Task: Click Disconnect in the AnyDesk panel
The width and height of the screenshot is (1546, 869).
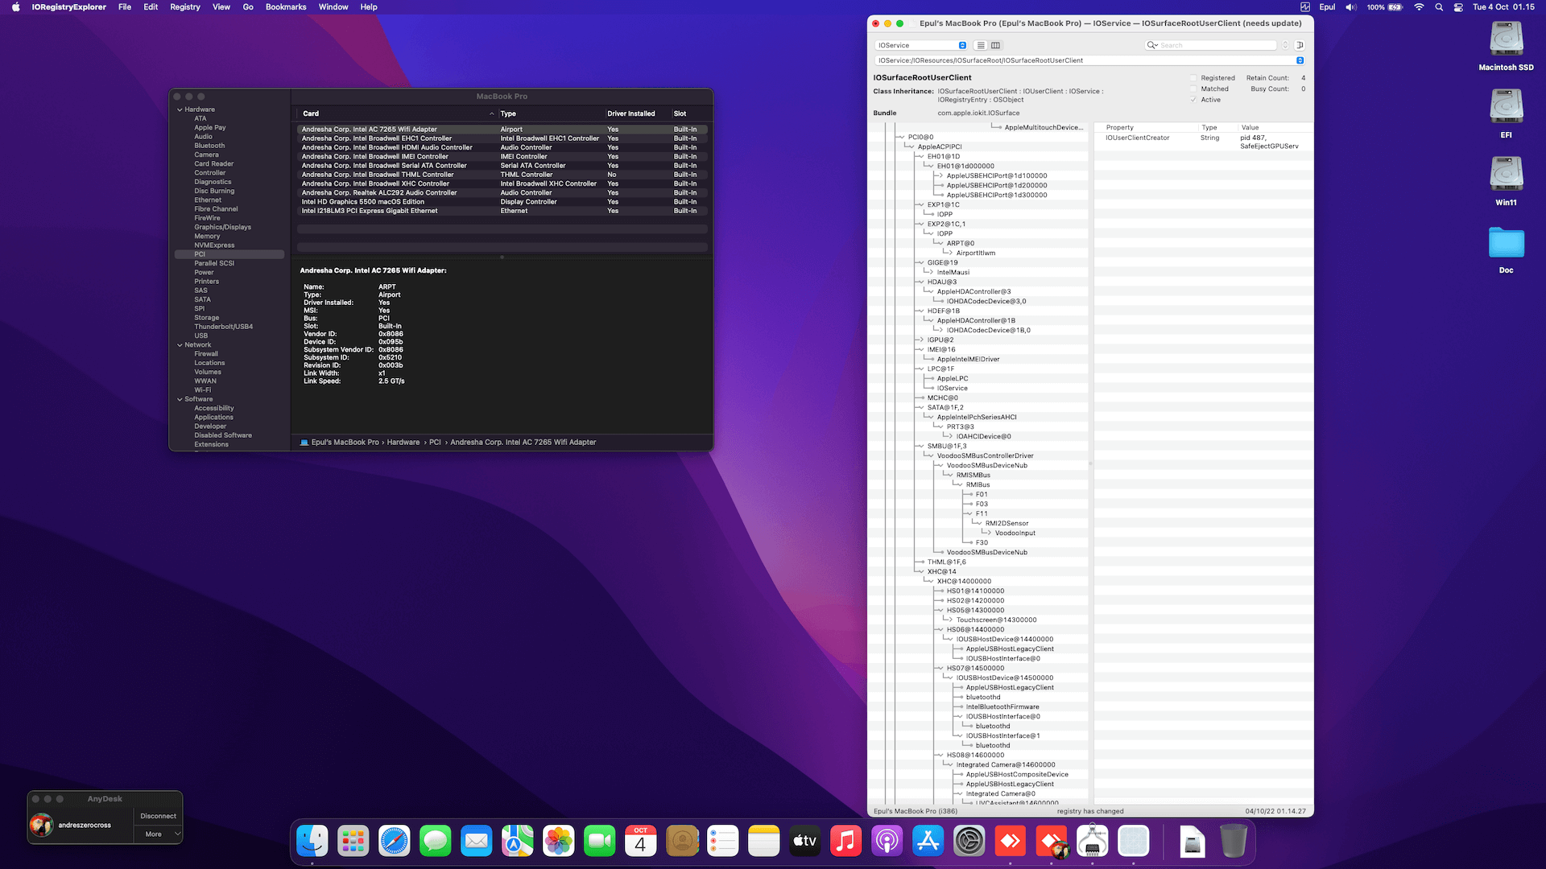Action: coord(159,816)
